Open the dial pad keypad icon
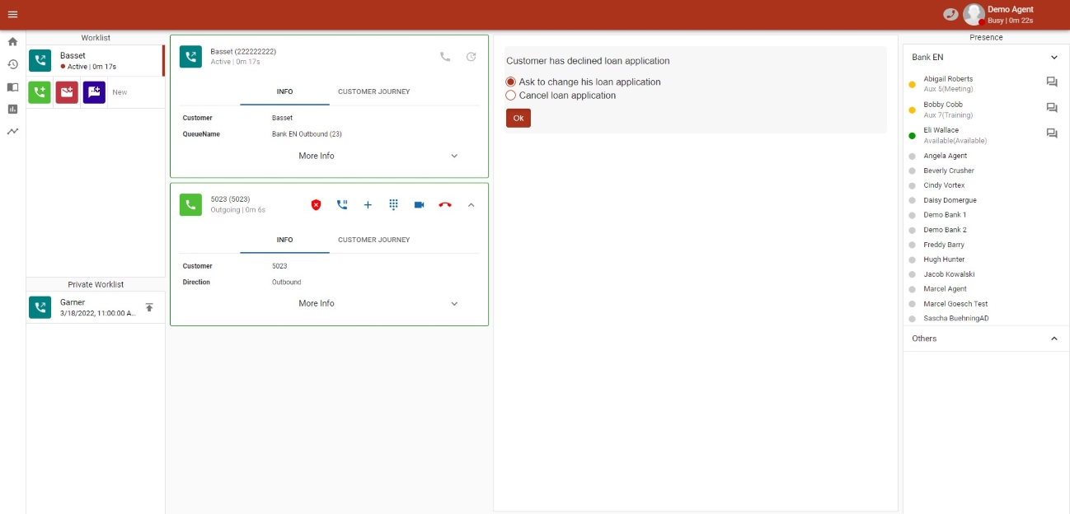Viewport: 1070px width, 514px height. [x=393, y=205]
